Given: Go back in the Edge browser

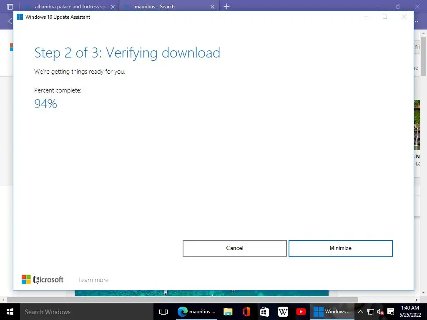Looking at the screenshot, I should pyautogui.click(x=10, y=21).
